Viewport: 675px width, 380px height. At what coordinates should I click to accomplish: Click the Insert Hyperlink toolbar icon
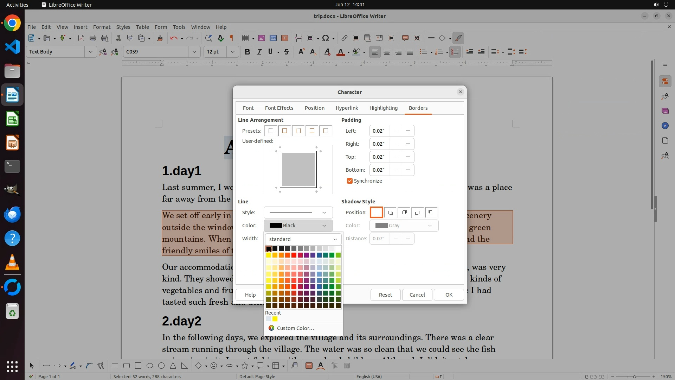tap(345, 38)
